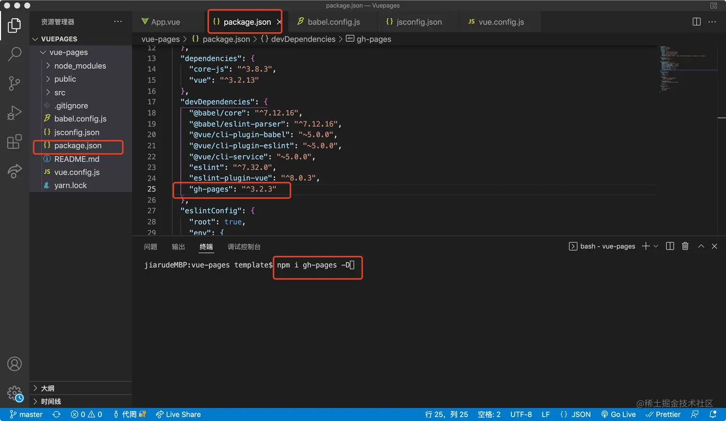The height and width of the screenshot is (421, 726).
Task: Open notifications bell in status bar
Action: (713, 414)
